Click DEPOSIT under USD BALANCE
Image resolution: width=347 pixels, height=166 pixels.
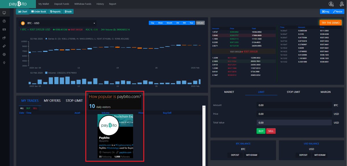click(303, 155)
